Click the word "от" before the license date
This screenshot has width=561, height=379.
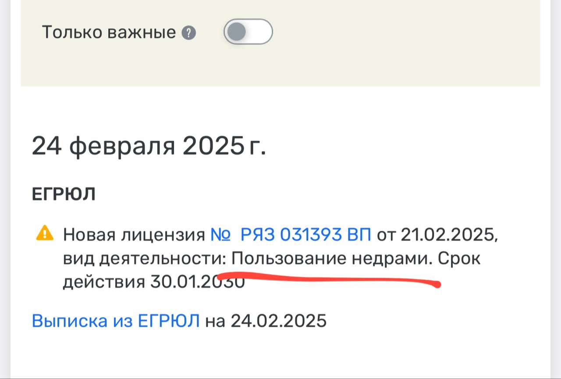(x=386, y=235)
